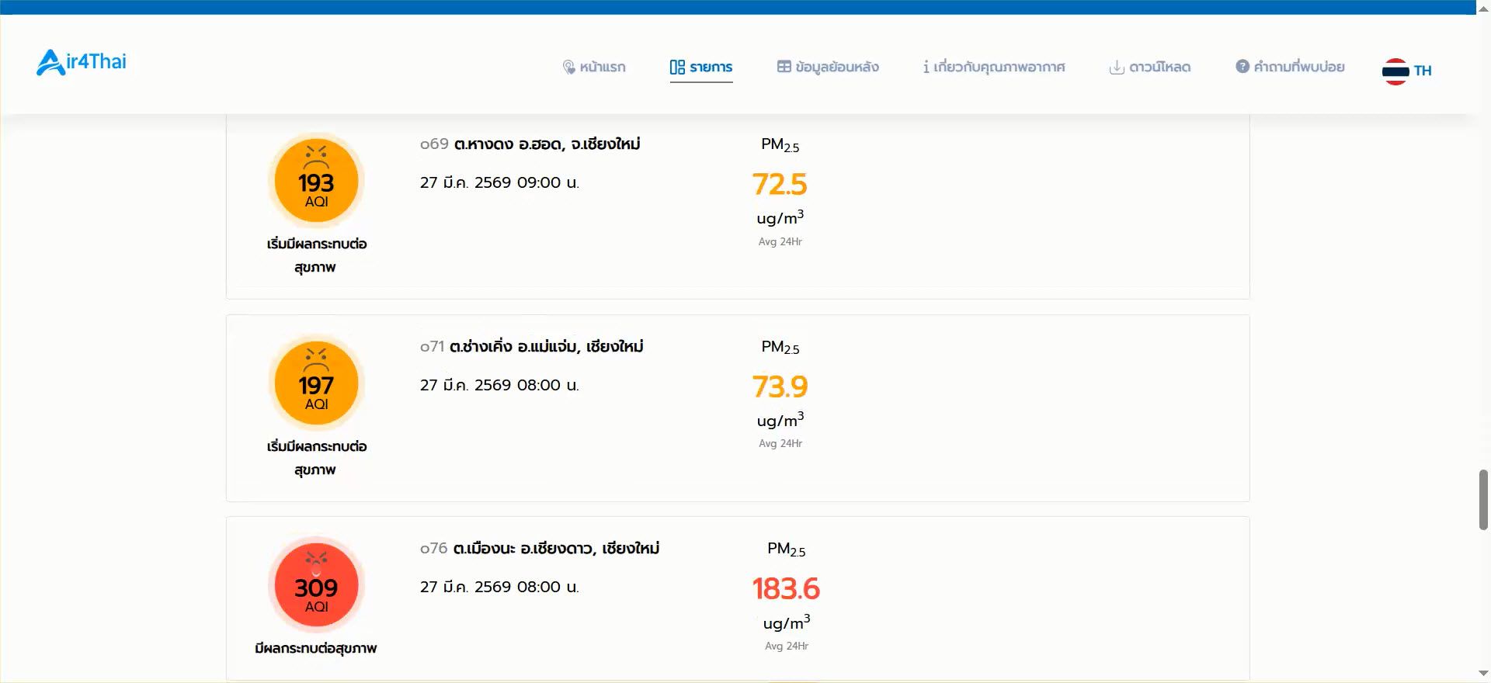Click the 183.6 PM2.5 value

point(786,589)
